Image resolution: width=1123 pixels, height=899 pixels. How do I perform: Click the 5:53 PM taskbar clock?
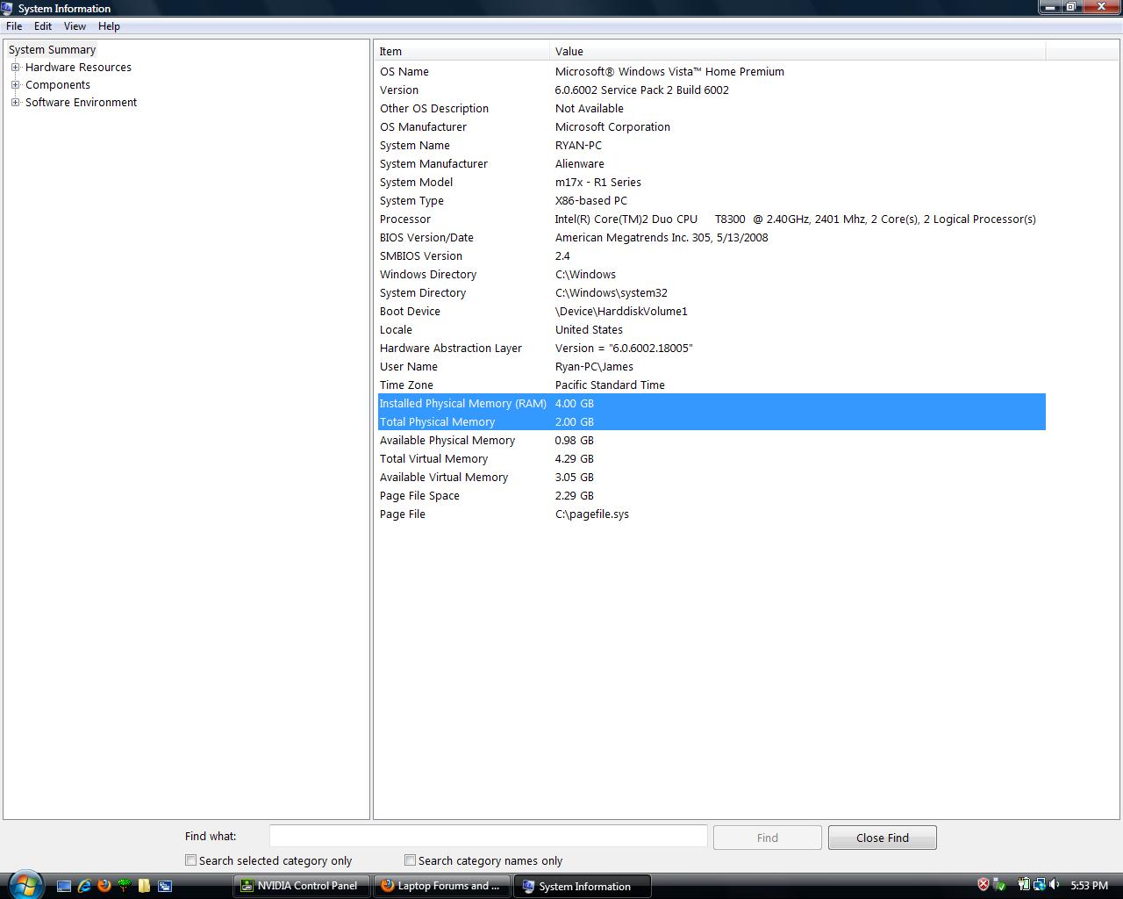1089,886
